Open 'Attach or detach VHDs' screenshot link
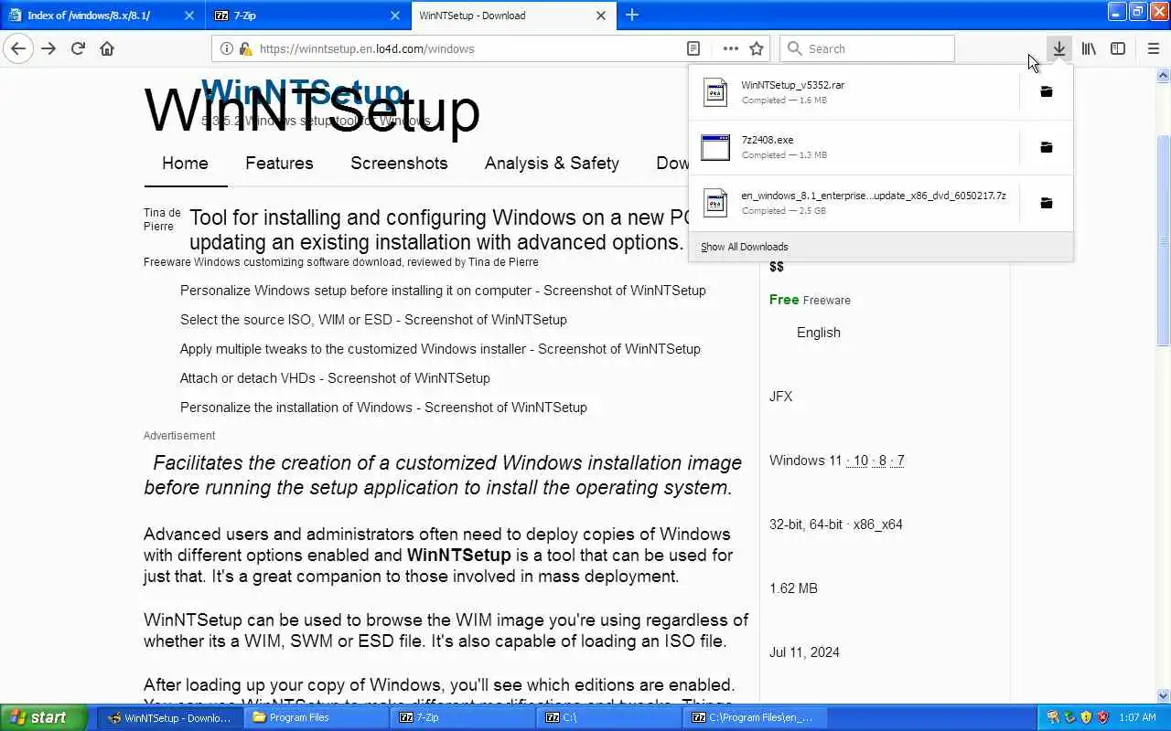Screen dimensions: 1171x731 pos(335,378)
